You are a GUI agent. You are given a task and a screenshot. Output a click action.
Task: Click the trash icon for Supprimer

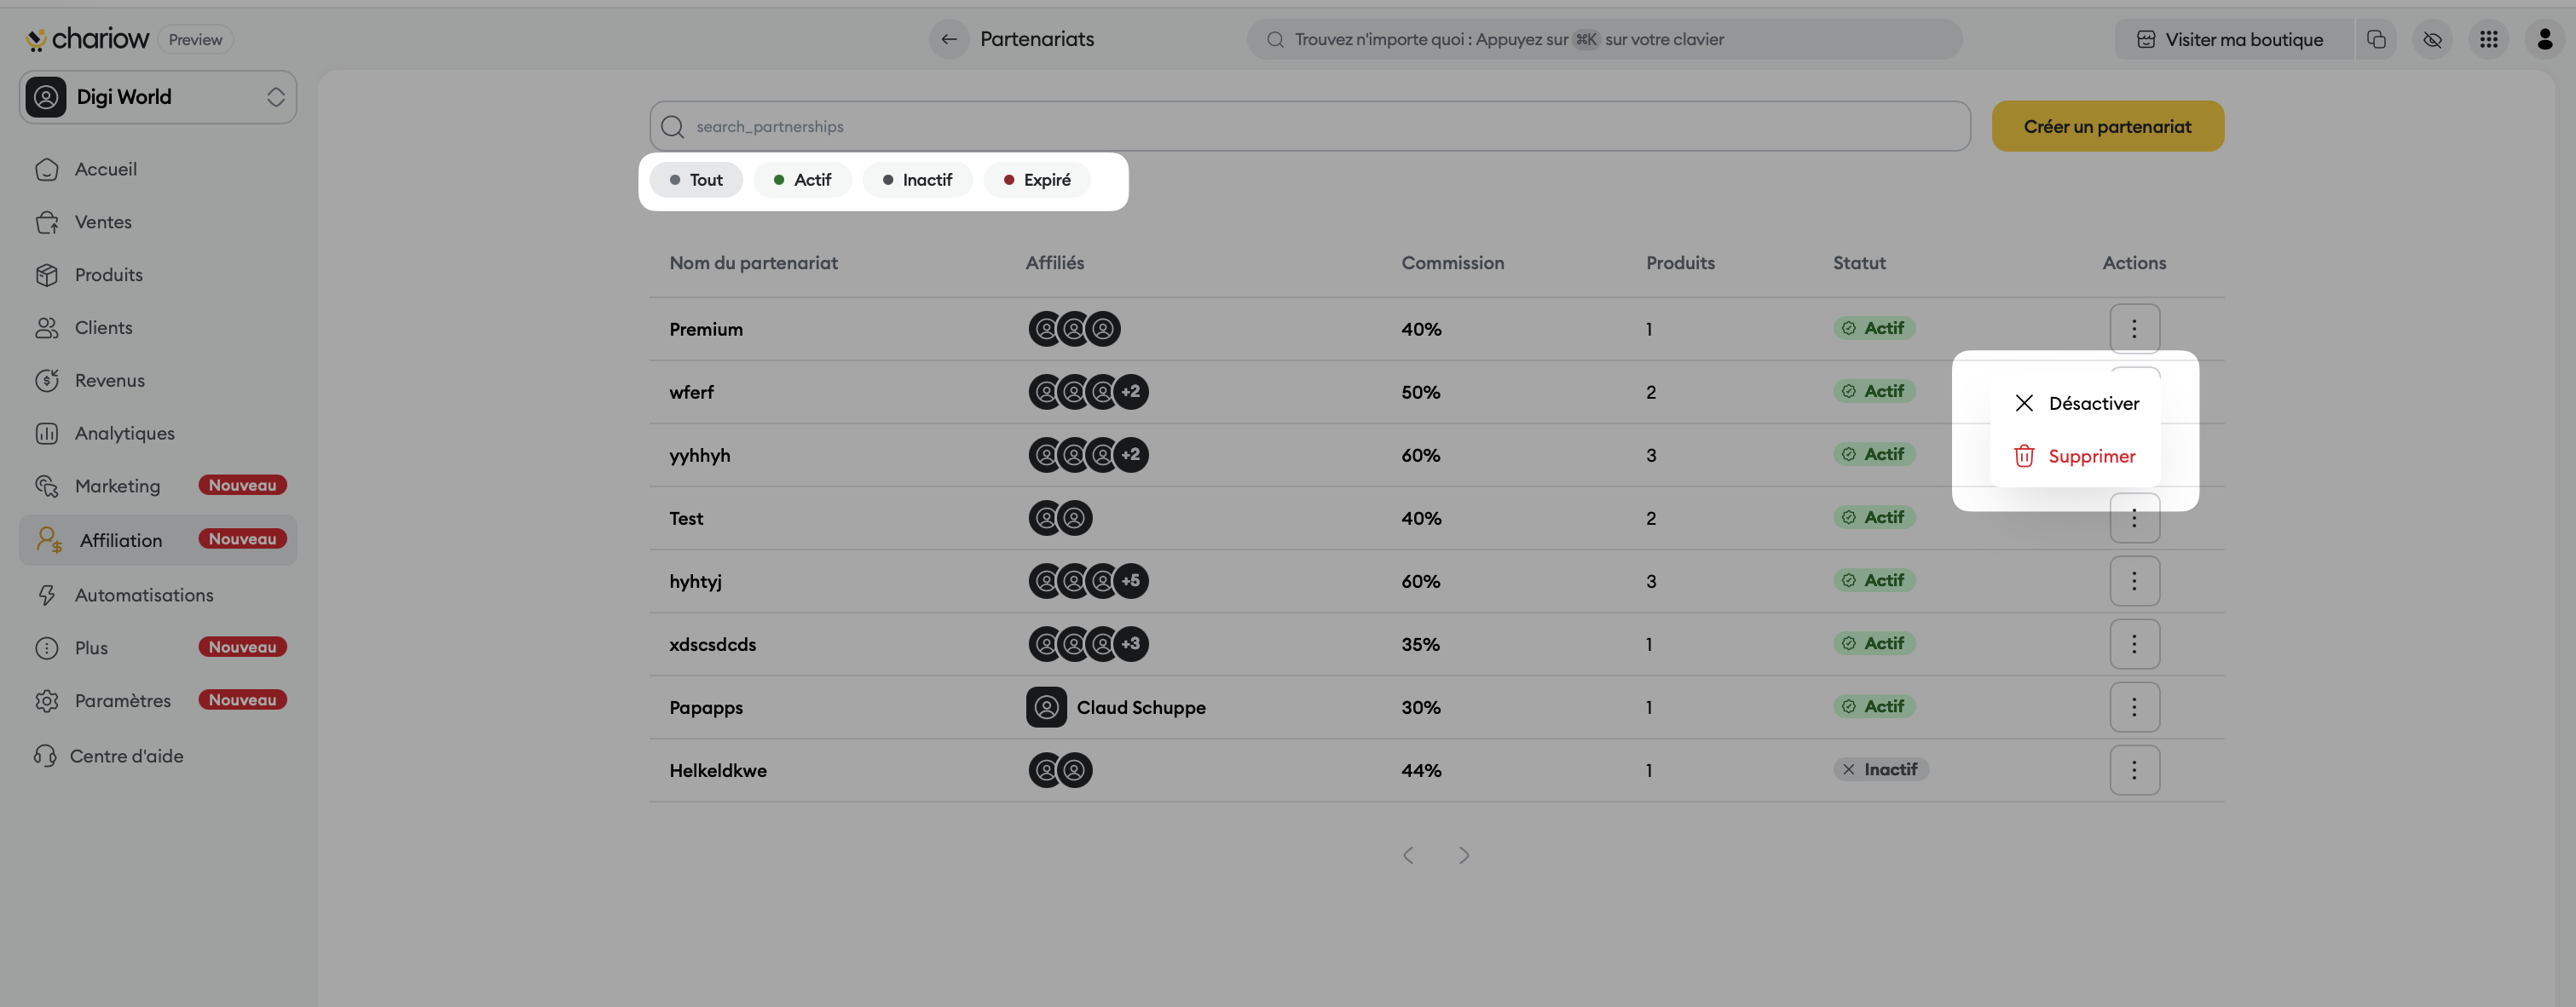pos(2024,456)
